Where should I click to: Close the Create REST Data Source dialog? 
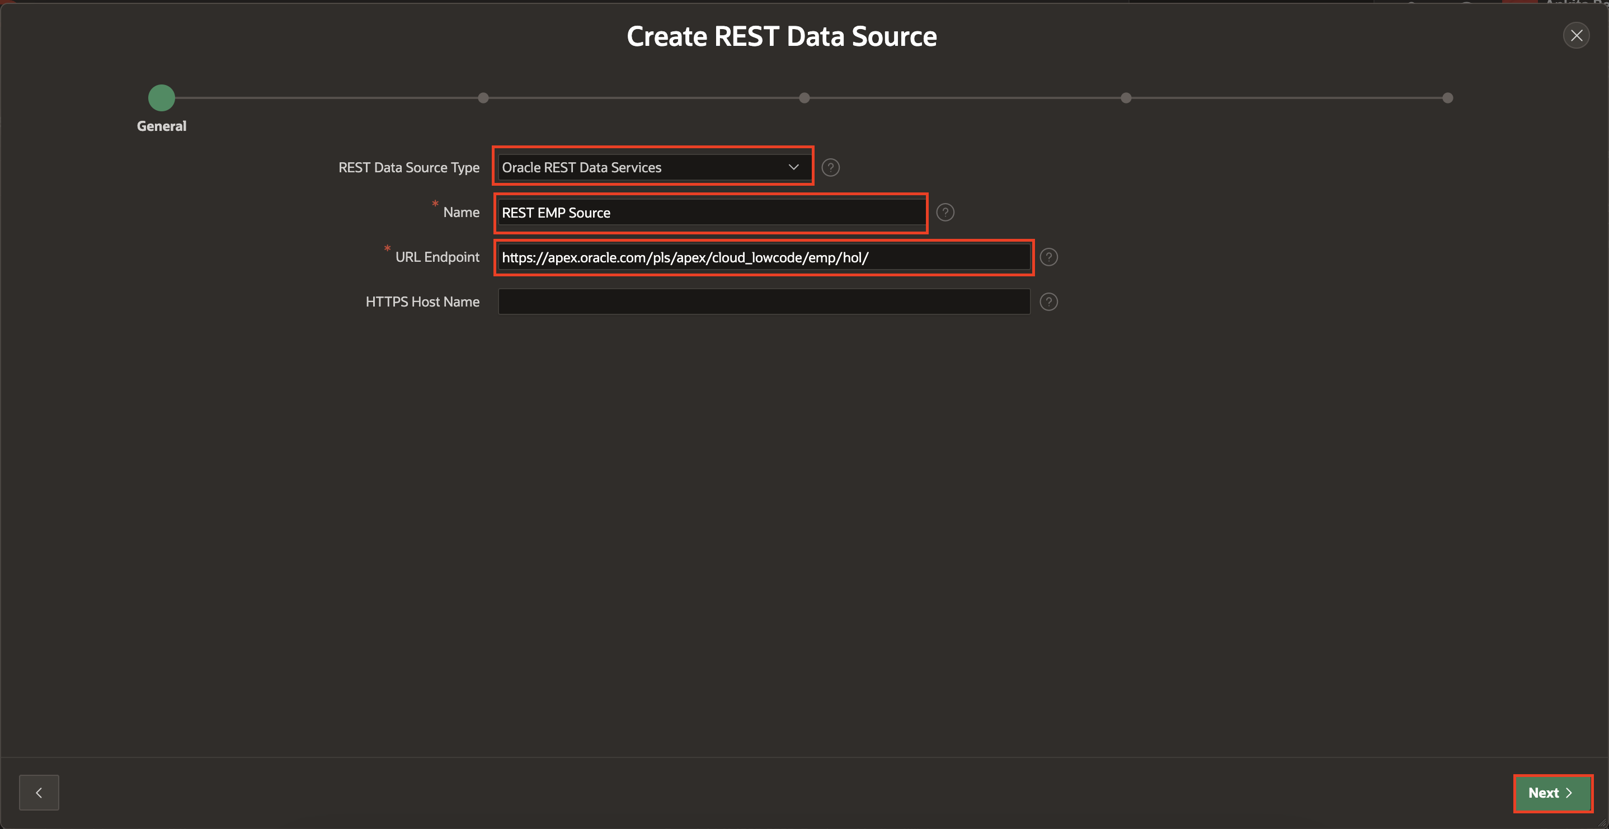[x=1576, y=36]
